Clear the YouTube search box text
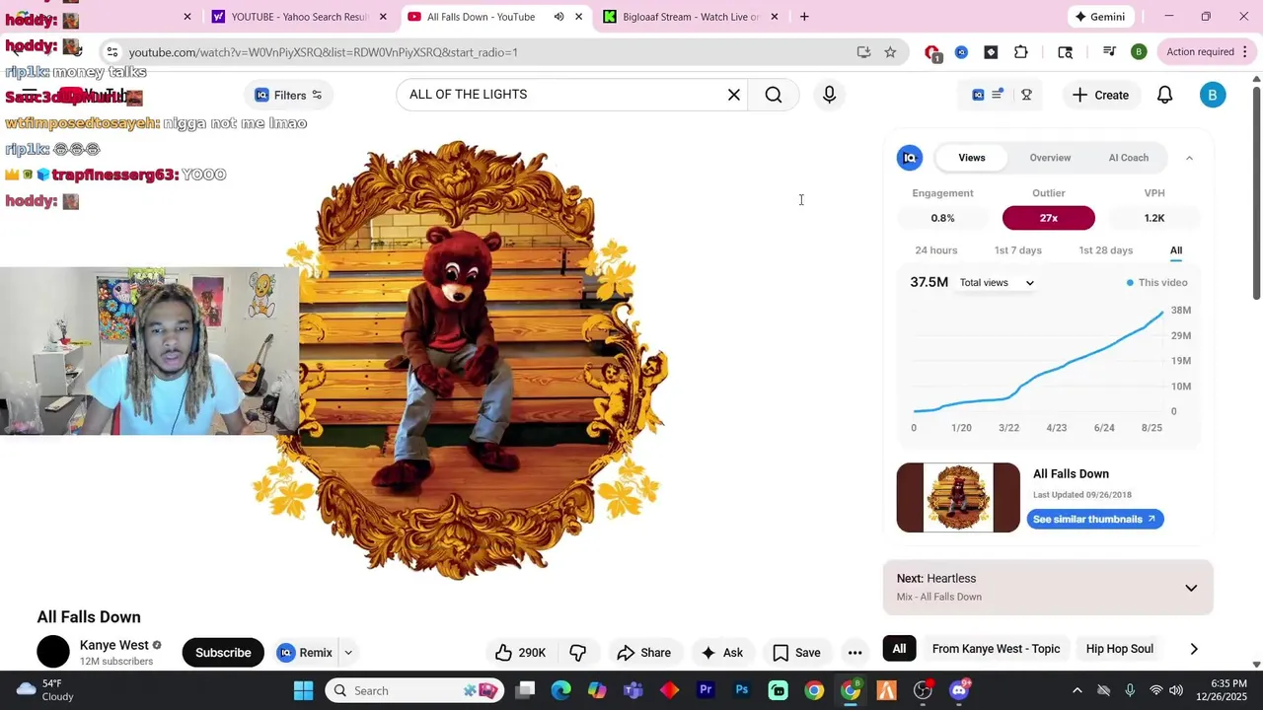Viewport: 1263px width, 710px height. (734, 95)
